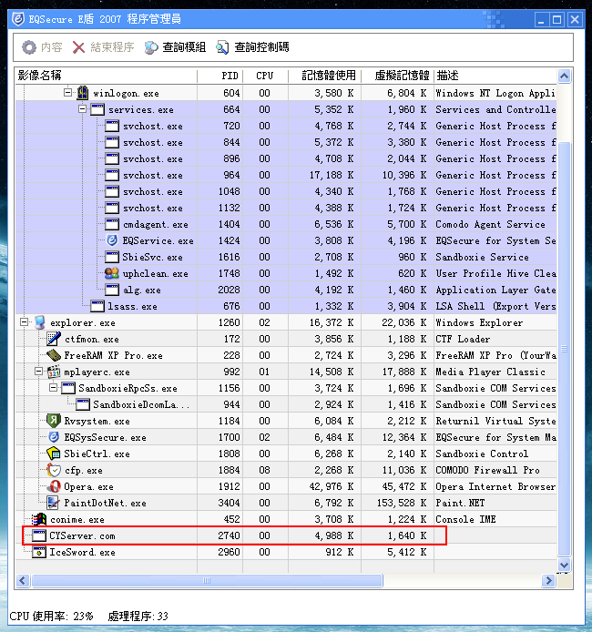Click the CYServer.com window icon
Screen dimensions: 592x632
[x=39, y=535]
